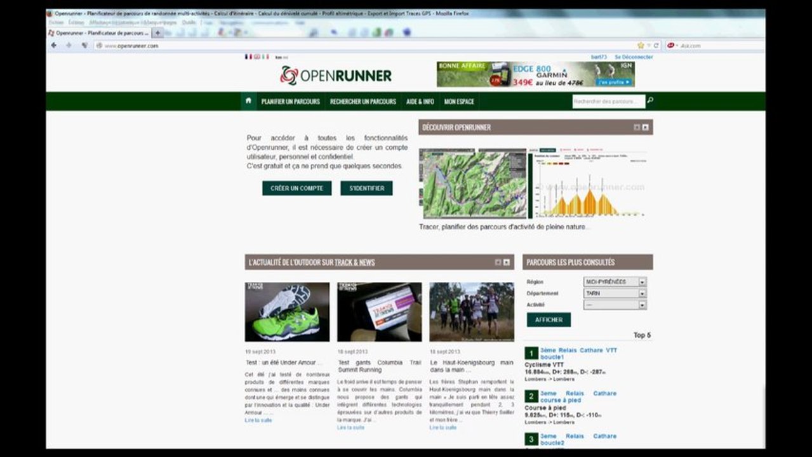Click the Rechercher des parcours search field
The width and height of the screenshot is (812, 457).
(x=608, y=102)
